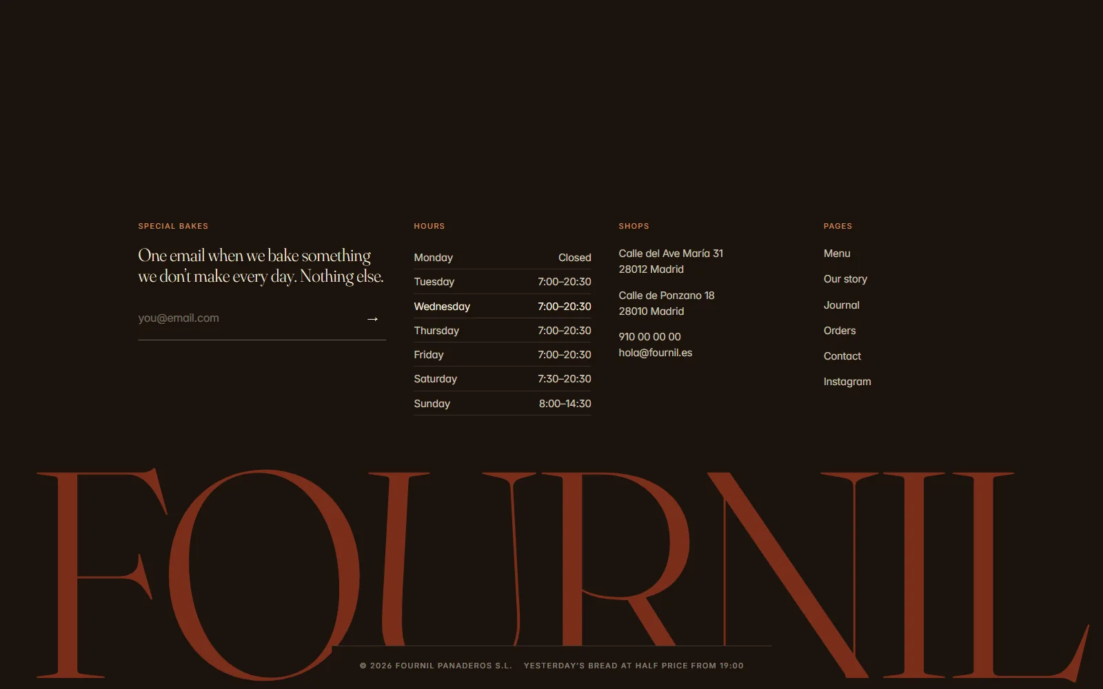Click Saturday's 7:30–20:30 hours
This screenshot has height=689, width=1103.
click(x=565, y=379)
